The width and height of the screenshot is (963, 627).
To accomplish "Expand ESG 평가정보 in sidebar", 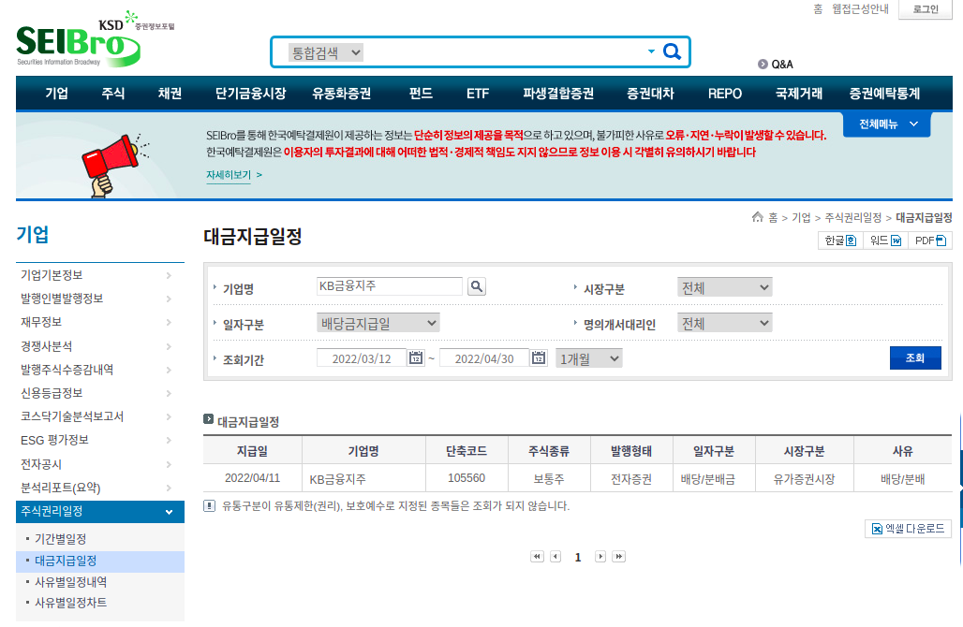I will pyautogui.click(x=100, y=440).
